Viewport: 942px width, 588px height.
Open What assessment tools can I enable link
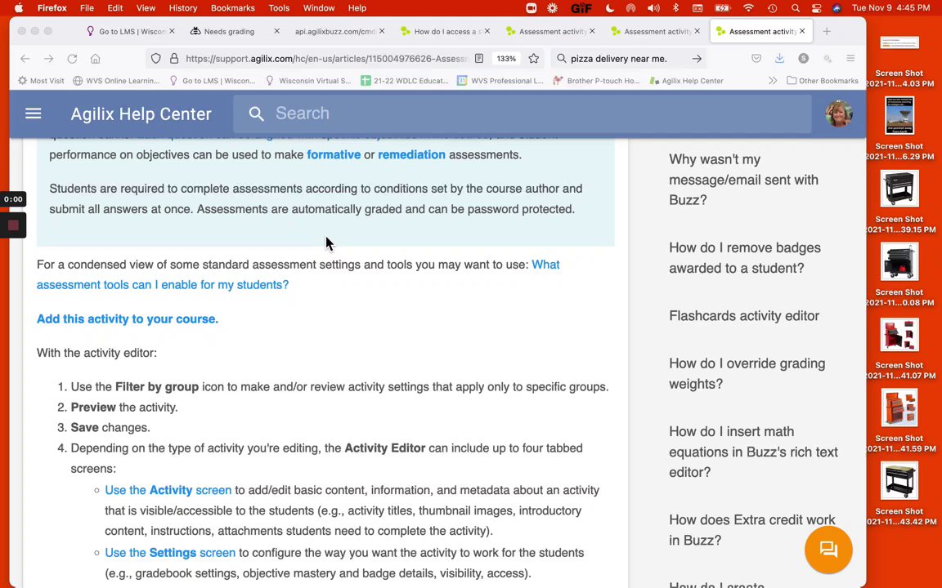tap(298, 274)
